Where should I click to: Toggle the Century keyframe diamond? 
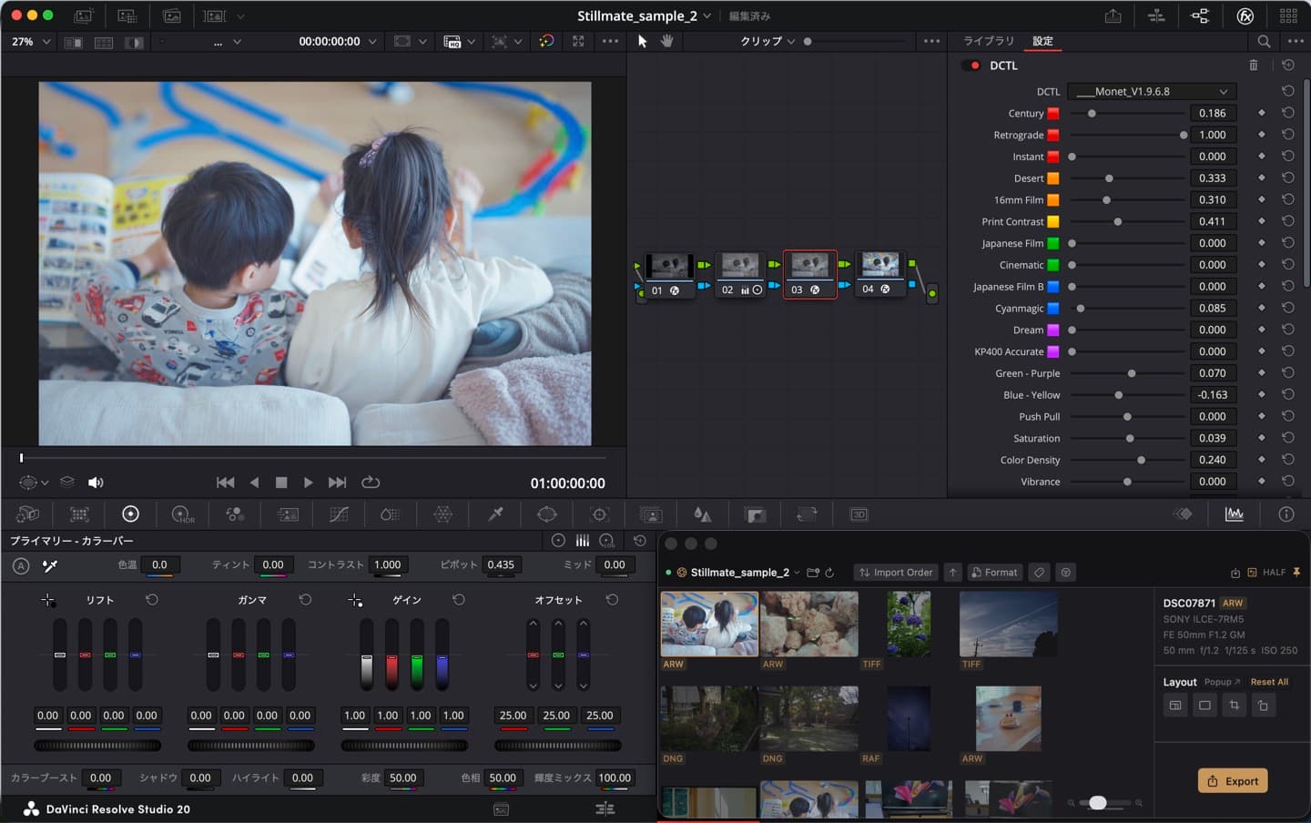(1262, 113)
